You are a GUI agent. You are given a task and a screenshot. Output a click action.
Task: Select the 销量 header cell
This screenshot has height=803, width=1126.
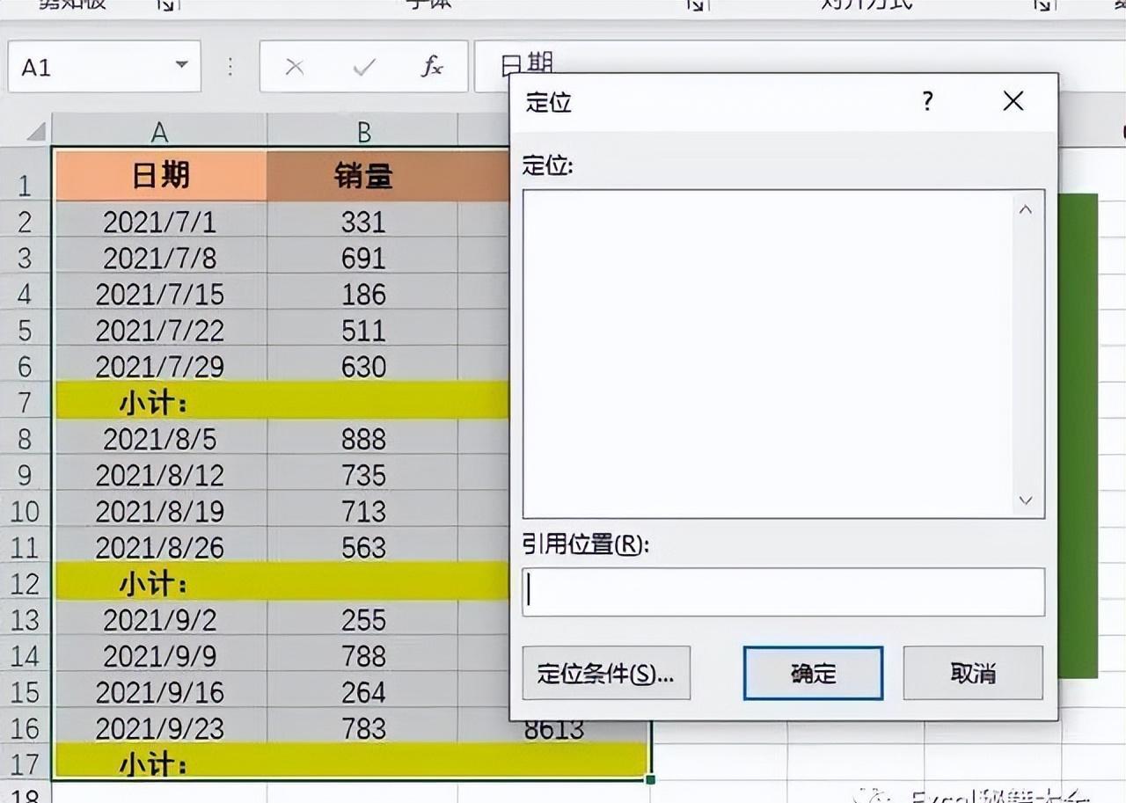tap(363, 176)
